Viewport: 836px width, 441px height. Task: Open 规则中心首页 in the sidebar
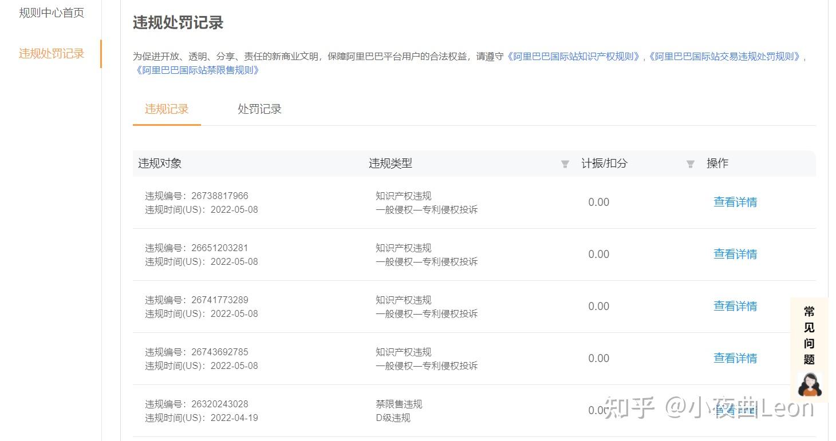click(52, 13)
